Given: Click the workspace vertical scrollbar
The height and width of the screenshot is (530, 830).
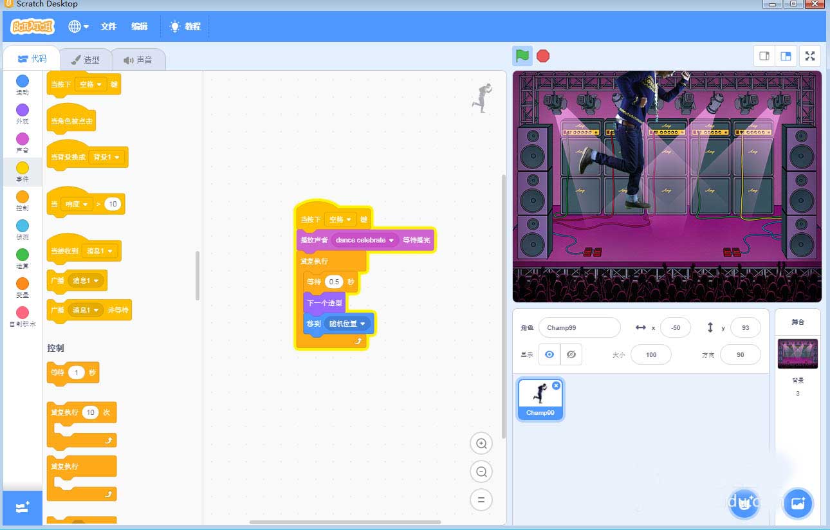Looking at the screenshot, I should tap(504, 307).
